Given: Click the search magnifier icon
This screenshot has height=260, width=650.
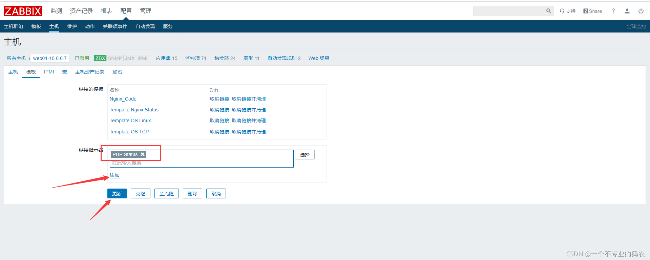Looking at the screenshot, I should click(548, 11).
